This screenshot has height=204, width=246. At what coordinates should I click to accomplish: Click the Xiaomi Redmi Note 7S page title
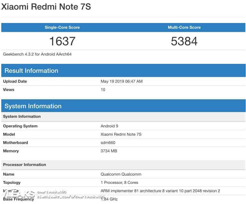coord(46,7)
